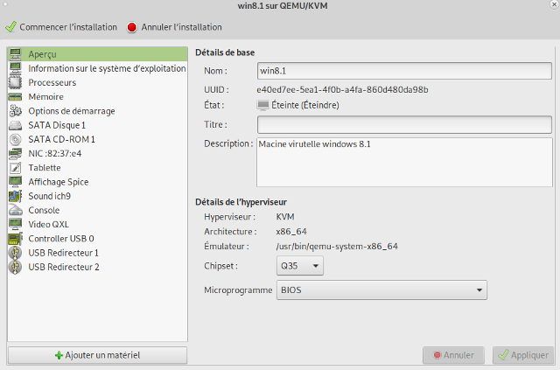Click the Nom field containing win8.1

[x=404, y=71]
